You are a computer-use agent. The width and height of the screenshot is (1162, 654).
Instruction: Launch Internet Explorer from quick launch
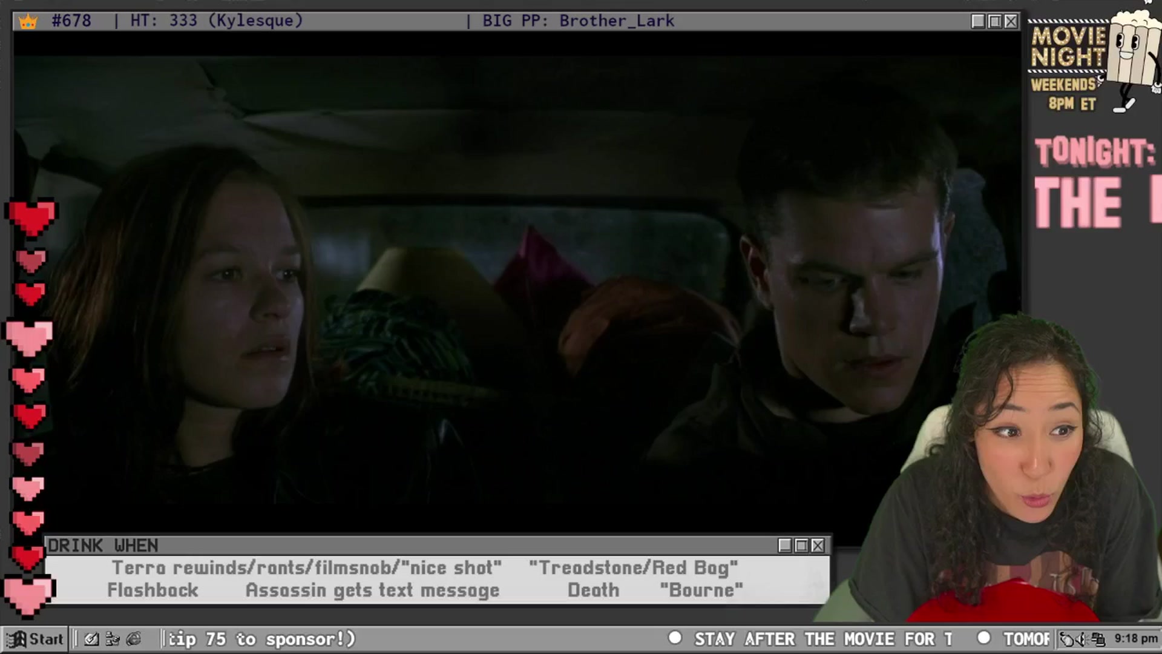134,639
